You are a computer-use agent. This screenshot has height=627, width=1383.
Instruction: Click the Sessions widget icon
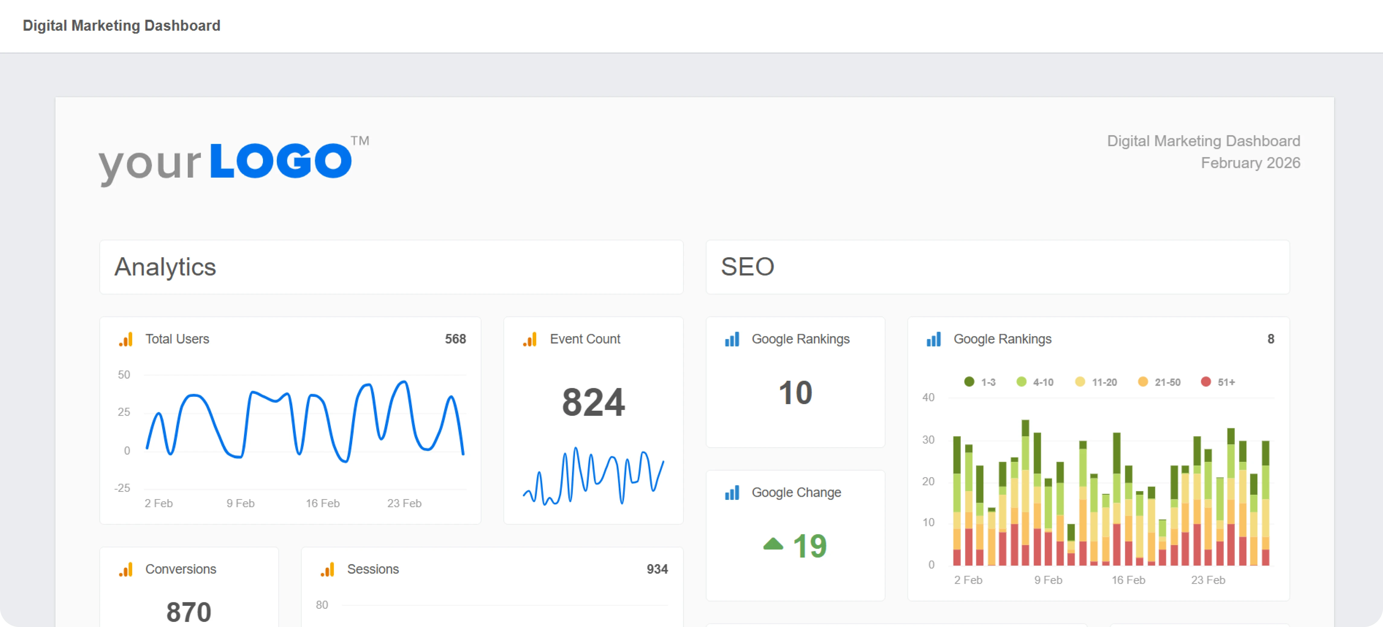pos(328,569)
